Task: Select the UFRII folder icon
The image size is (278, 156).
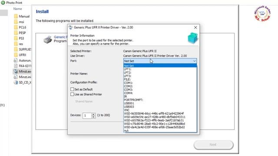Action: coord(16,55)
